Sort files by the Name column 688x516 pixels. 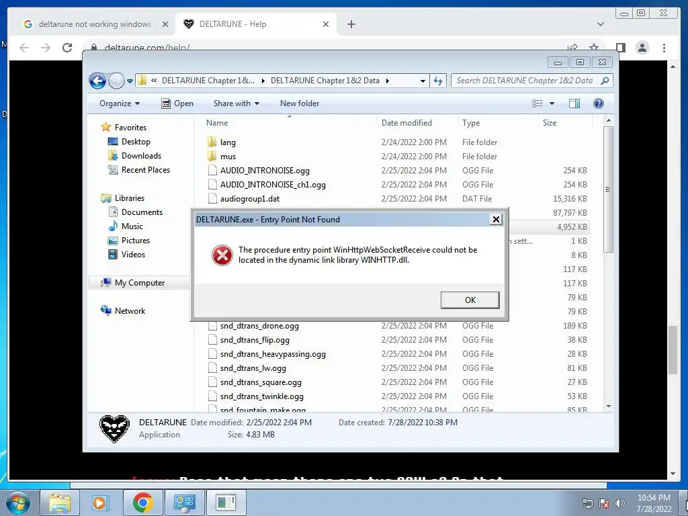pos(217,123)
